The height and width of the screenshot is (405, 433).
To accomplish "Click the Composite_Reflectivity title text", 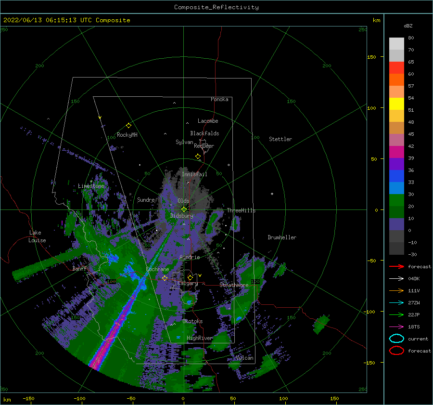I will pyautogui.click(x=216, y=7).
